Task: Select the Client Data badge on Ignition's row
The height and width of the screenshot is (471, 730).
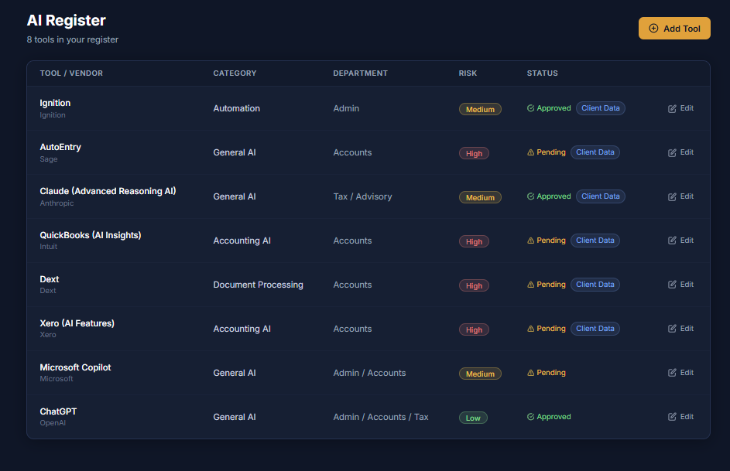Action: [600, 108]
